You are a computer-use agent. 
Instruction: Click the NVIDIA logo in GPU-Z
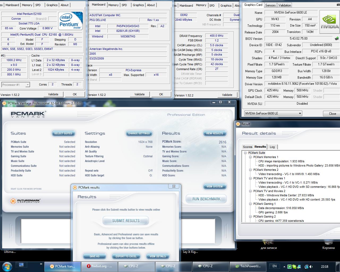coord(330,22)
